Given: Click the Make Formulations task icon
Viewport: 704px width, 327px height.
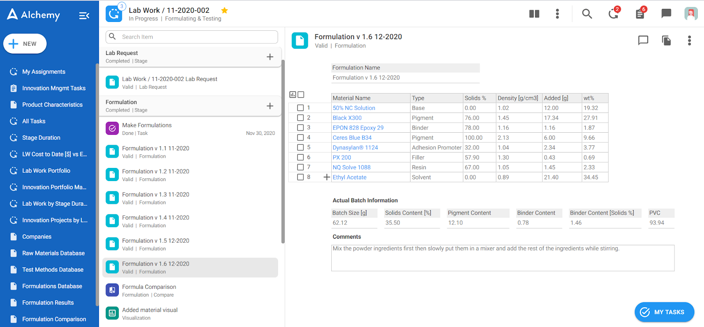Looking at the screenshot, I should 112,128.
